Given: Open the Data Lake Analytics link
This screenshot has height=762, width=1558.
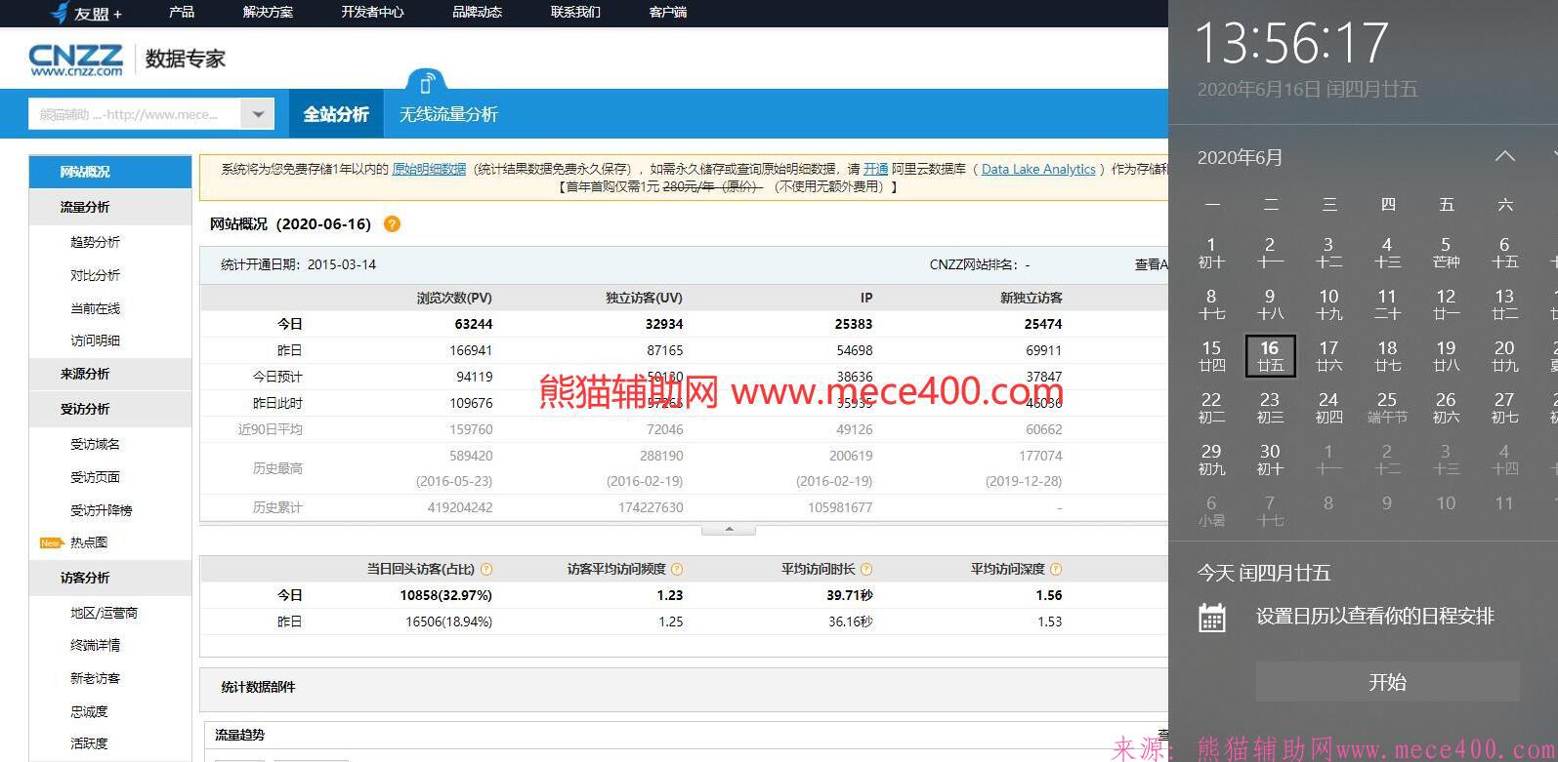Looking at the screenshot, I should tap(1038, 169).
